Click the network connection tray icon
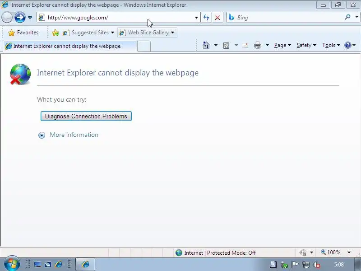Screen dimensions: 361x271 [306, 265]
